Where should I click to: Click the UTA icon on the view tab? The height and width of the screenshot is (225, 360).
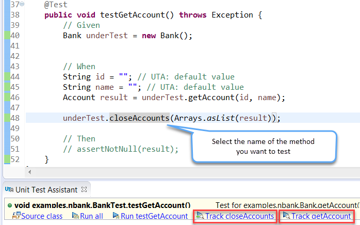pos(9,189)
